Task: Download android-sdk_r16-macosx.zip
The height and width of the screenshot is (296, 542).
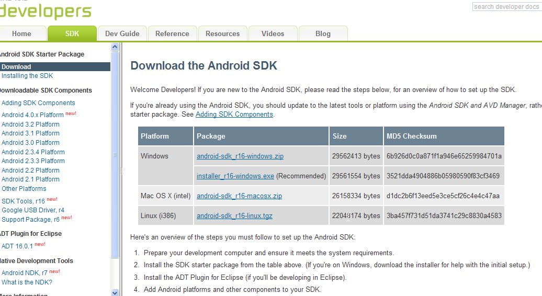Action: tap(239, 196)
